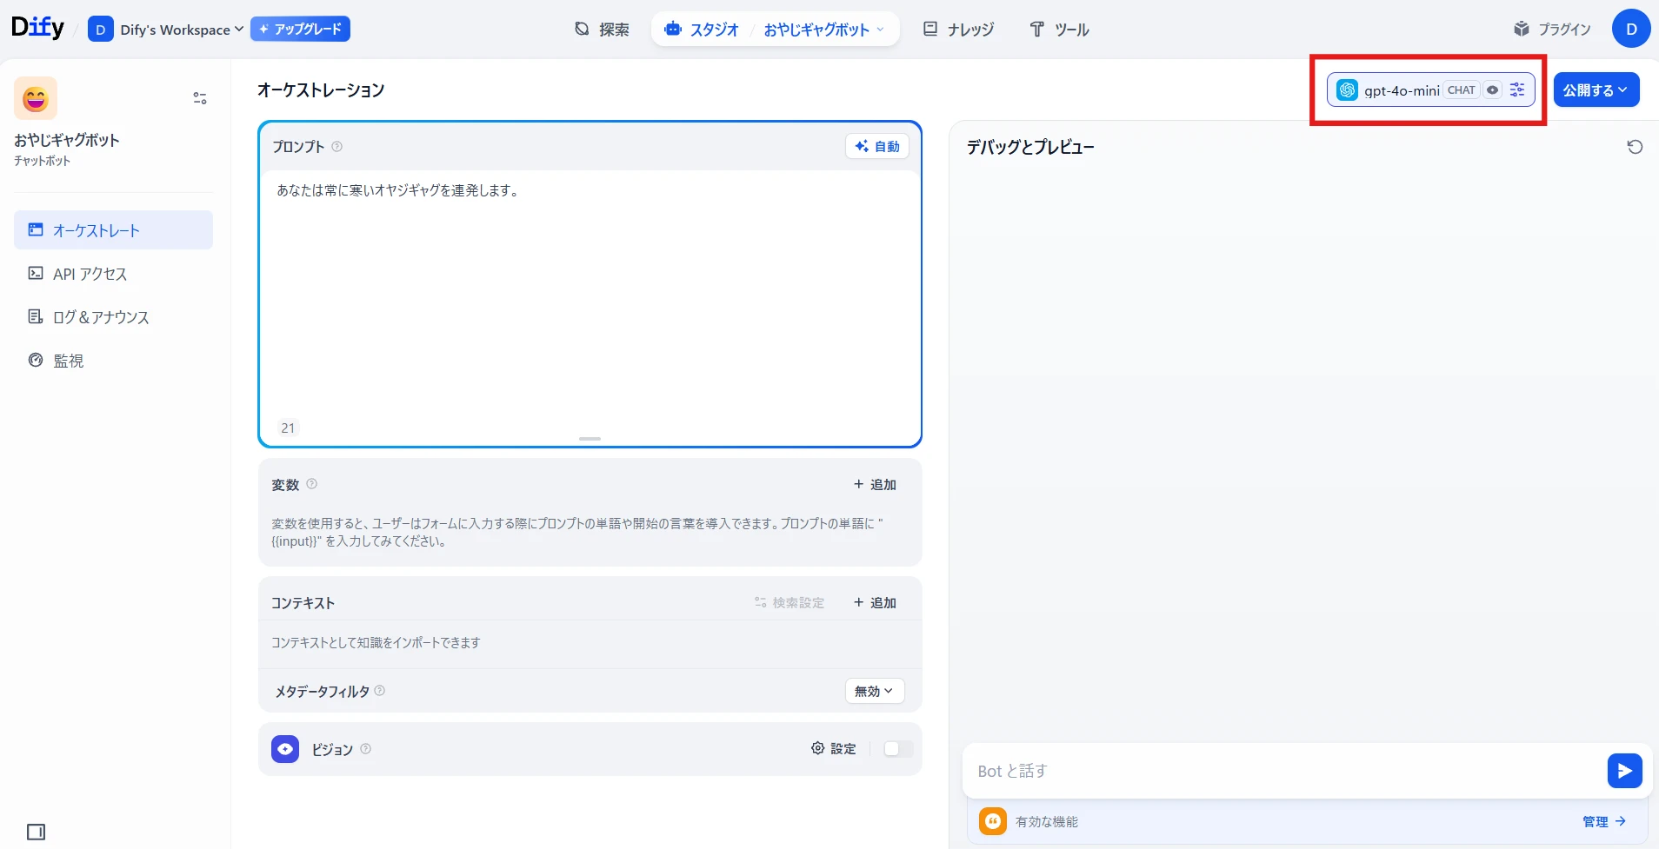The height and width of the screenshot is (849, 1659).
Task: Click the help icon next to プロンプト
Action: pos(337,147)
